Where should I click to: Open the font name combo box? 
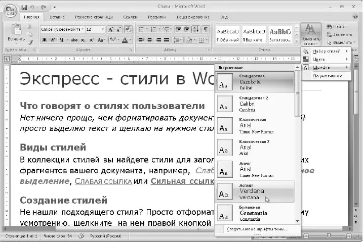pos(62,29)
